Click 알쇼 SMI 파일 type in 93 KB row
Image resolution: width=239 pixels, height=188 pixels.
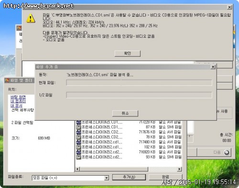pyautogui.click(x=170, y=157)
